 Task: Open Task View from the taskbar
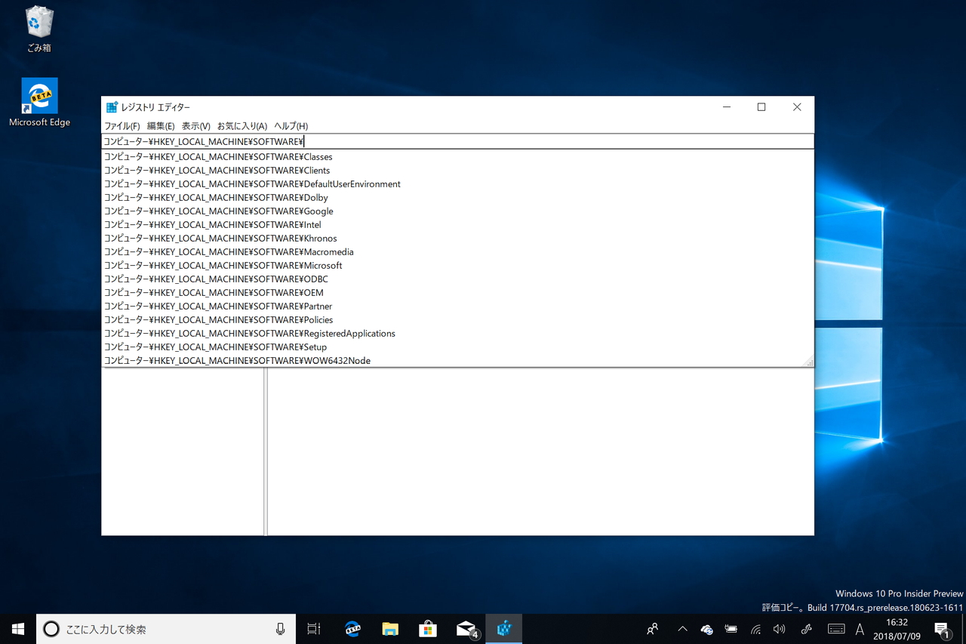[314, 629]
